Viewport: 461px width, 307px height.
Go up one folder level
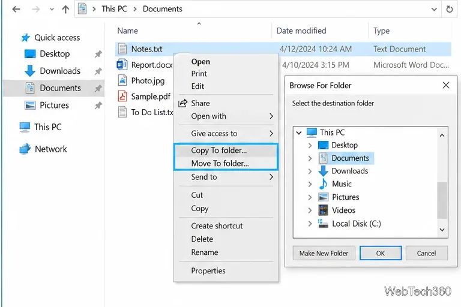(x=65, y=9)
